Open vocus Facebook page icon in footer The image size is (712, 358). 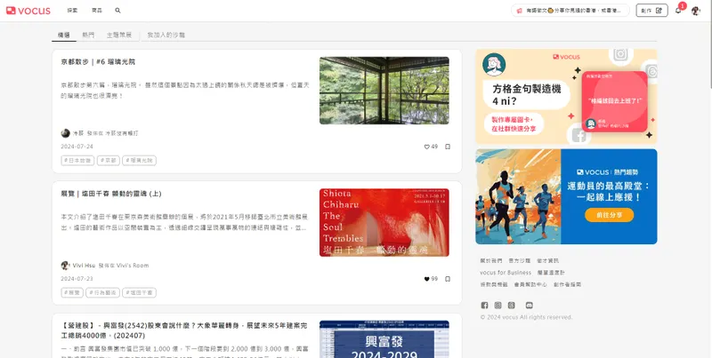[x=484, y=306]
